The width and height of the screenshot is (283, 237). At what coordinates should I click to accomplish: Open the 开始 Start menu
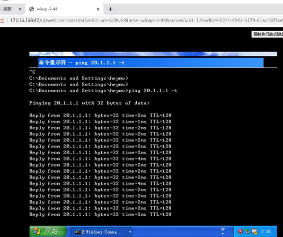(48, 231)
